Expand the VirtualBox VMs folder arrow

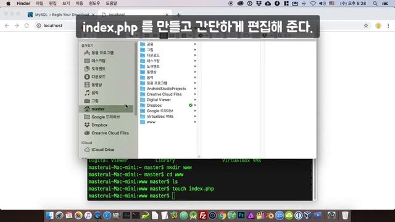[x=195, y=117]
